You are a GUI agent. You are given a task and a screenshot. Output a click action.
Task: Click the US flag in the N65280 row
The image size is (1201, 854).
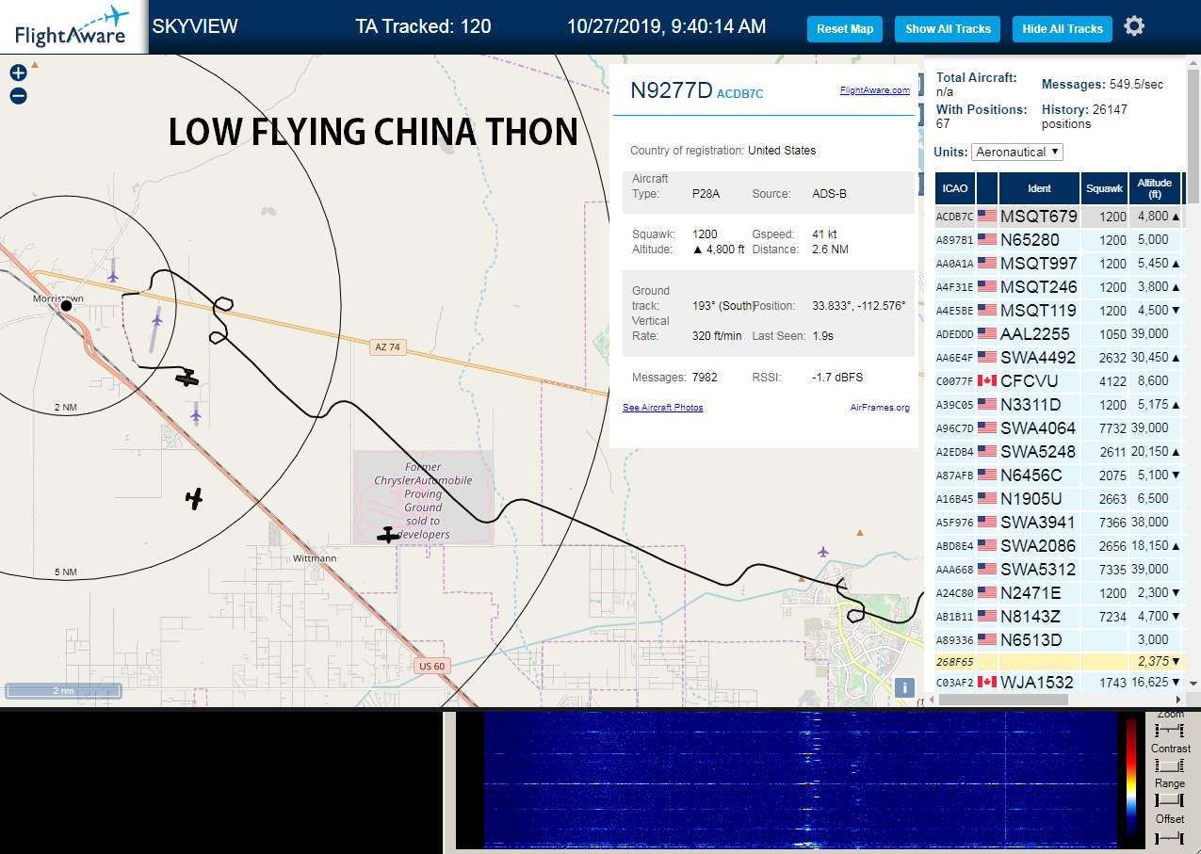coord(987,240)
